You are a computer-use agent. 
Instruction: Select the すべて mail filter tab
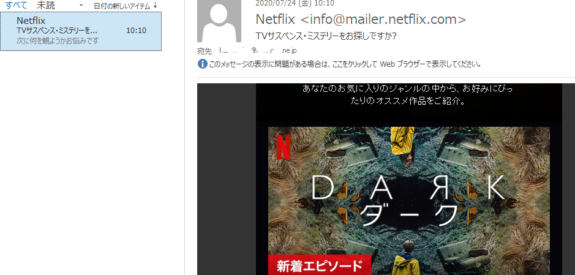click(x=17, y=5)
